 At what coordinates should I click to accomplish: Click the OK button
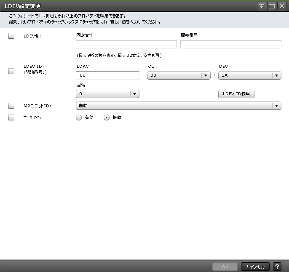click(225, 267)
